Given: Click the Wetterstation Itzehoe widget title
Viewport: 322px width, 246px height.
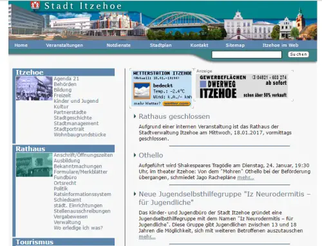Looking at the screenshot, I should pyautogui.click(x=162, y=73).
